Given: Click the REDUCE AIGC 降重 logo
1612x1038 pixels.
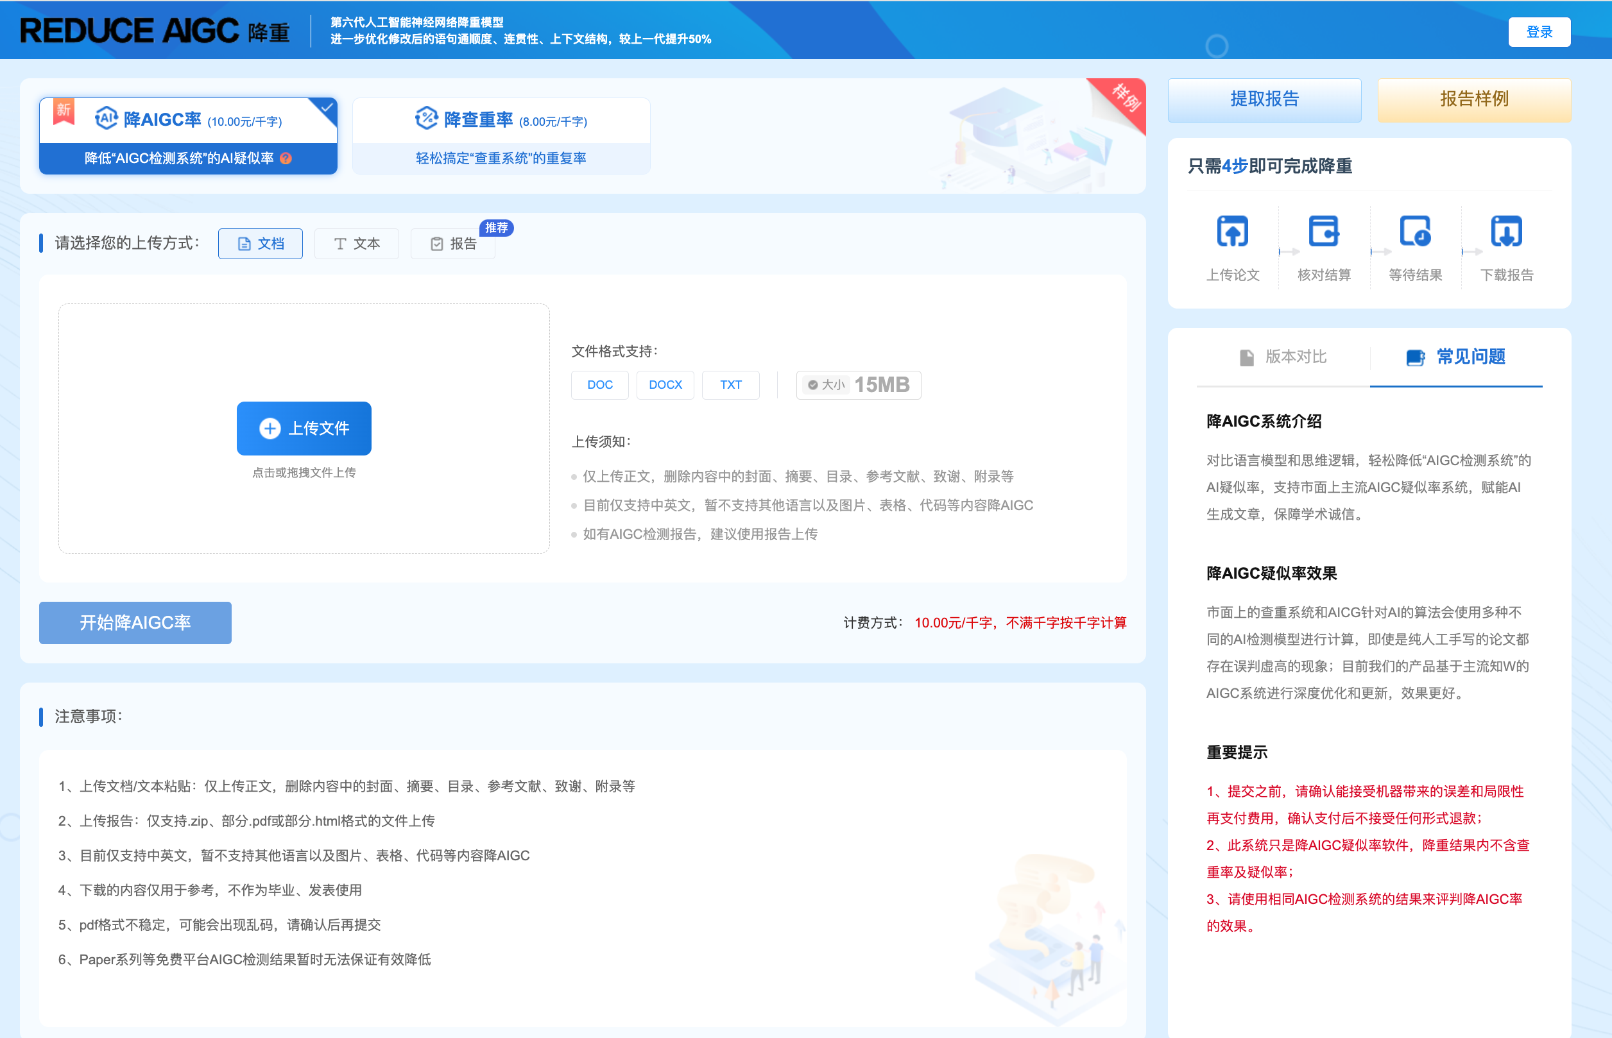Looking at the screenshot, I should [x=155, y=31].
